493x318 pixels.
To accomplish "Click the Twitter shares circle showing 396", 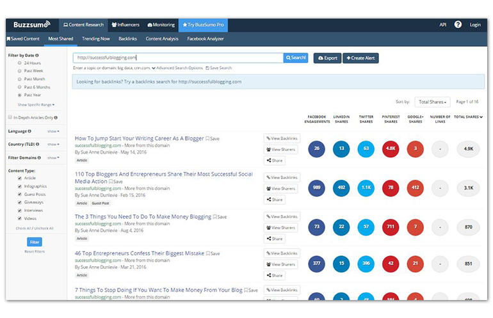I will click(366, 264).
